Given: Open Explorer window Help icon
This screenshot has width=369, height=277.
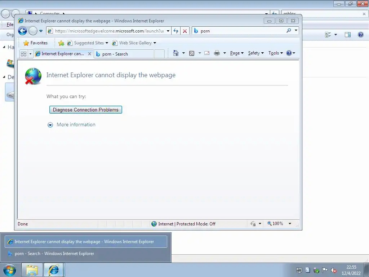Looking at the screenshot, I should pos(360,35).
